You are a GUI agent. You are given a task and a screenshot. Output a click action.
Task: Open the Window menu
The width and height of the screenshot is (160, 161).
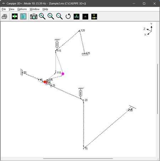coord(34,9)
